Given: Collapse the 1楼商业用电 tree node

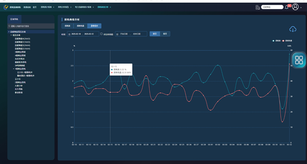Looking at the screenshot, I should click(x=14, y=69).
